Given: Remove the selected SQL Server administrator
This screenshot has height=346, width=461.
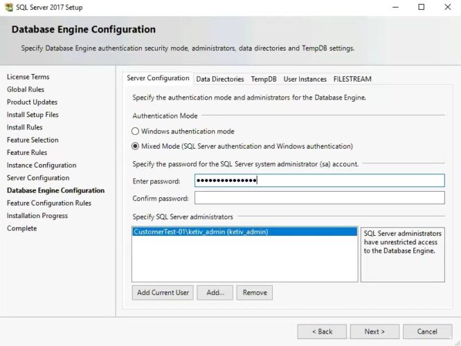Looking at the screenshot, I should [255, 293].
